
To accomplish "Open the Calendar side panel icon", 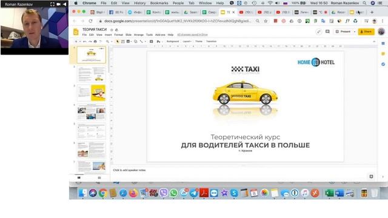I will (x=383, y=44).
